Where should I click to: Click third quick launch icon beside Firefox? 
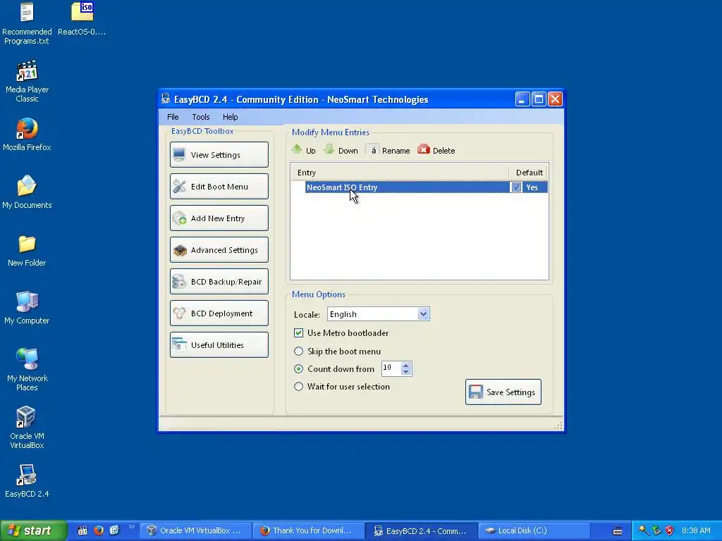114,530
